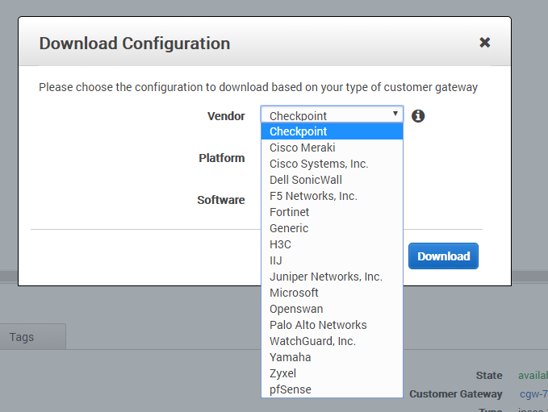Select F5 Networks, Inc. option
This screenshot has height=412, width=548.
pyautogui.click(x=332, y=196)
